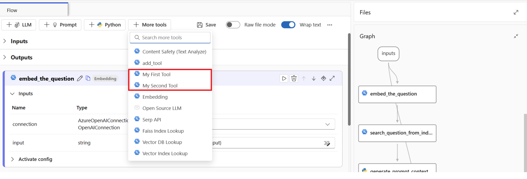Collapse the Graph panel
Viewport: 527px width, 179px height.
coord(516,36)
